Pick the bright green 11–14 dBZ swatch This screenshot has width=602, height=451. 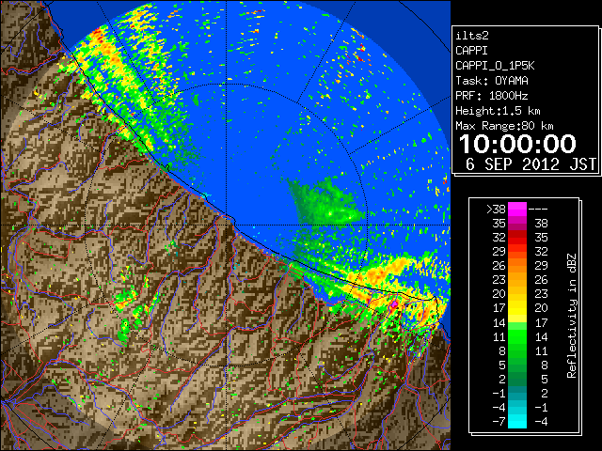pos(517,336)
